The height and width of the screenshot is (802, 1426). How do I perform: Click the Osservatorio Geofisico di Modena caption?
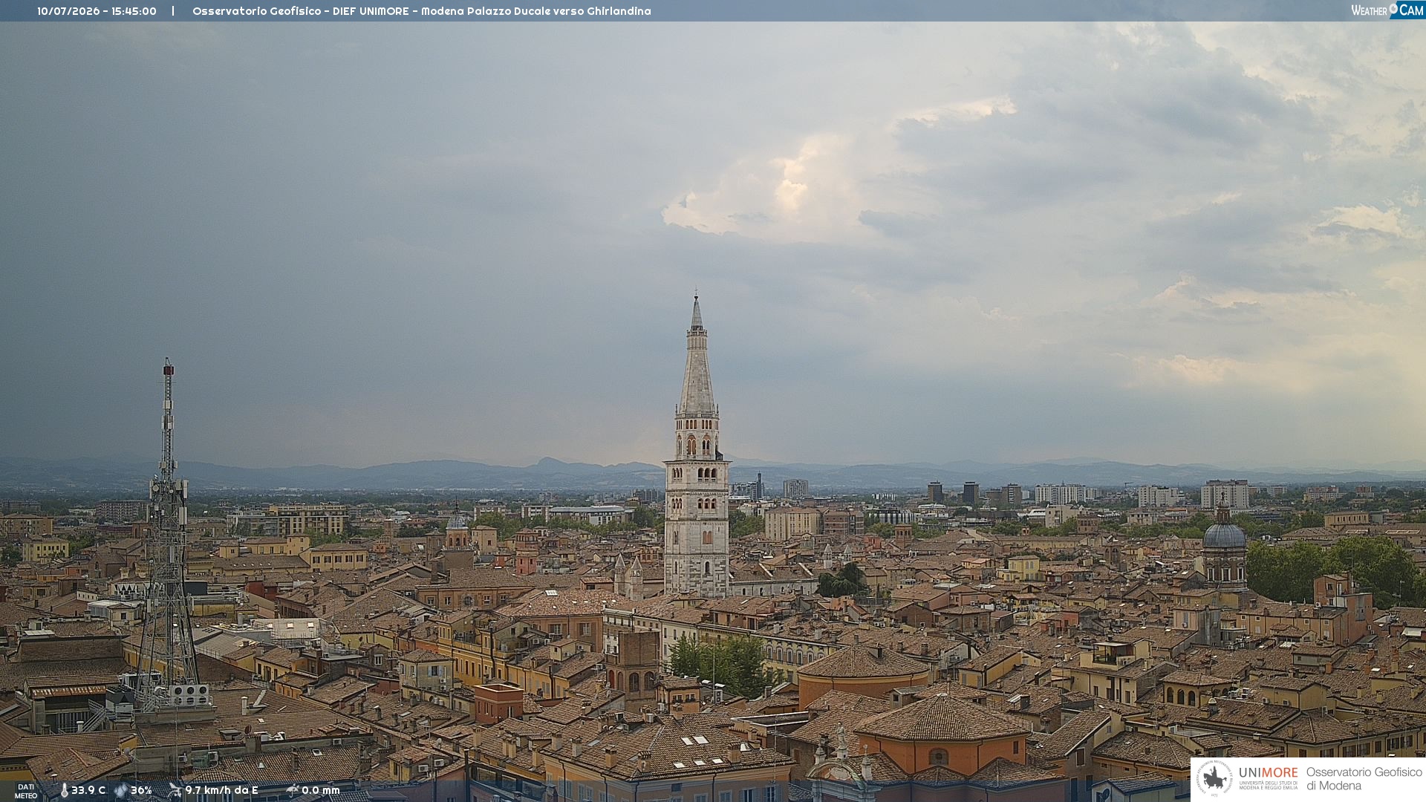click(1364, 779)
